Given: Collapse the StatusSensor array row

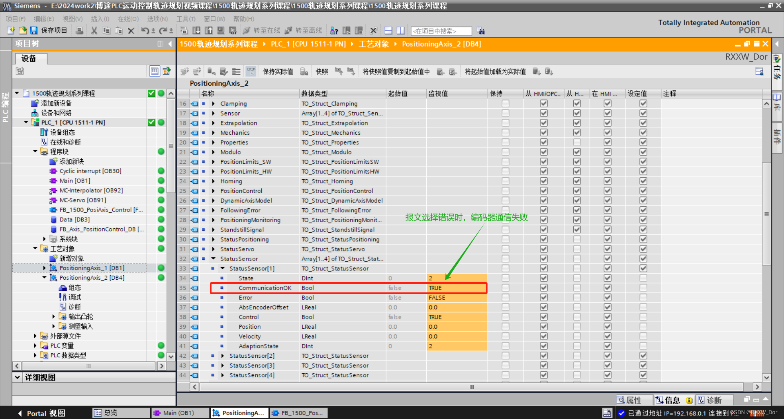Looking at the screenshot, I should tap(213, 259).
